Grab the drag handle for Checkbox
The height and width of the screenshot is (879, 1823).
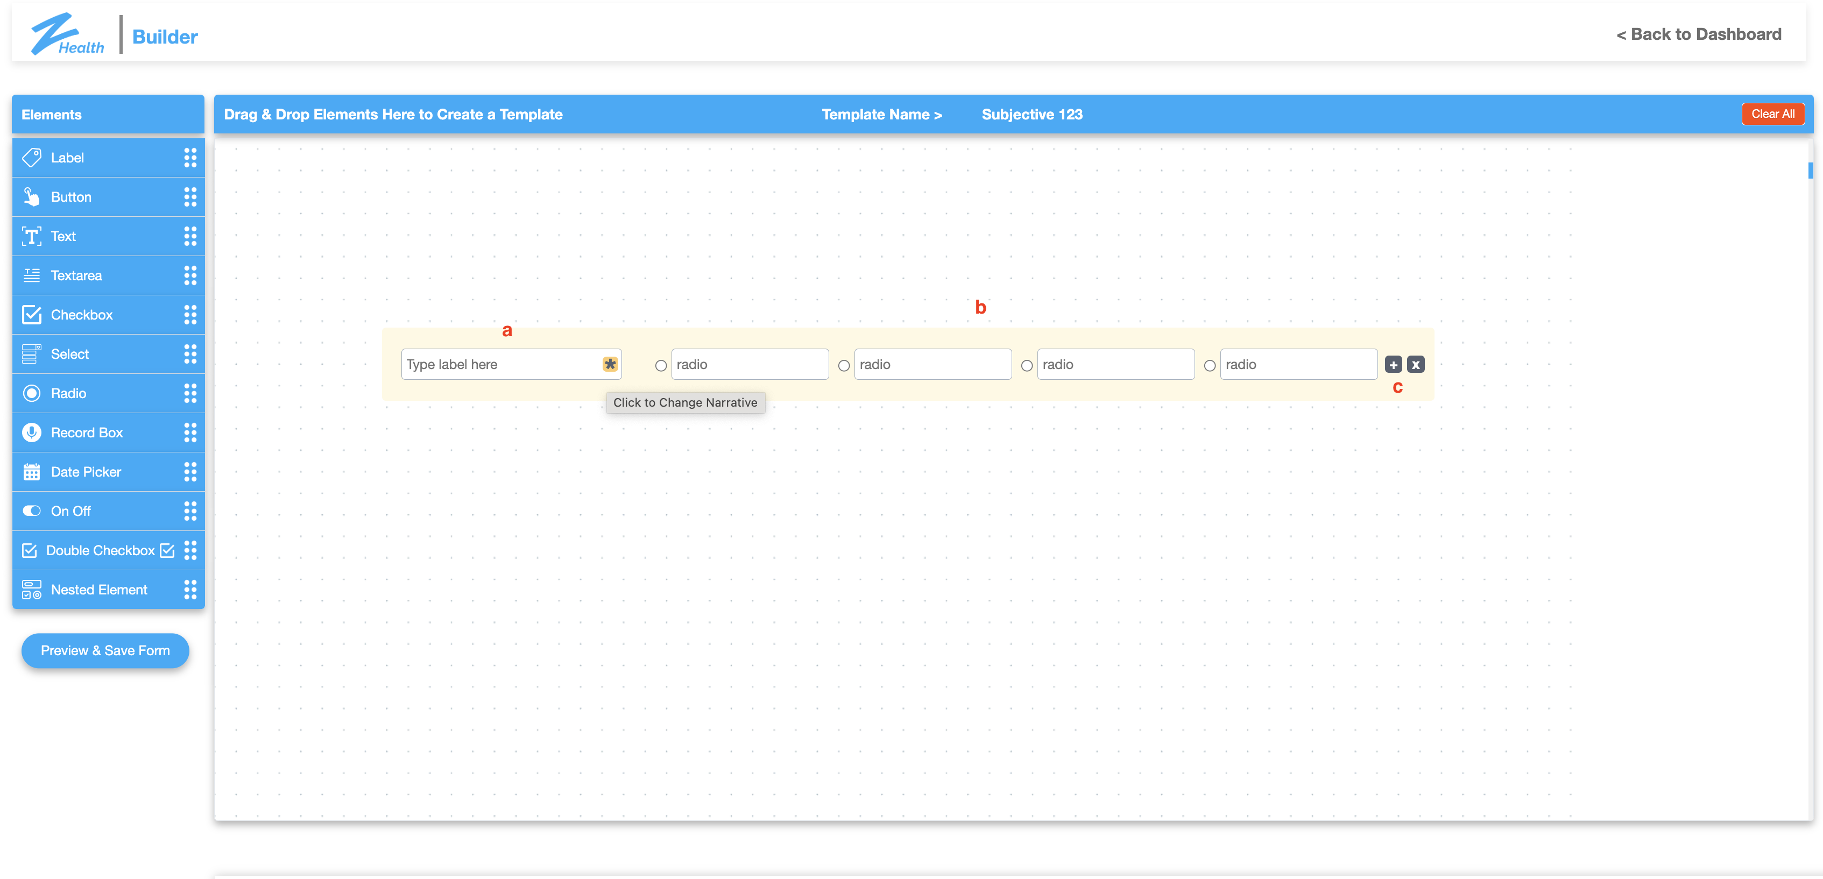pyautogui.click(x=190, y=314)
